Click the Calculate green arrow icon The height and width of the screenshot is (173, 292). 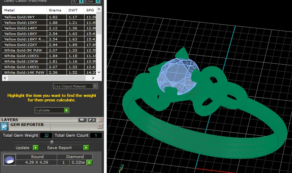pos(66,110)
